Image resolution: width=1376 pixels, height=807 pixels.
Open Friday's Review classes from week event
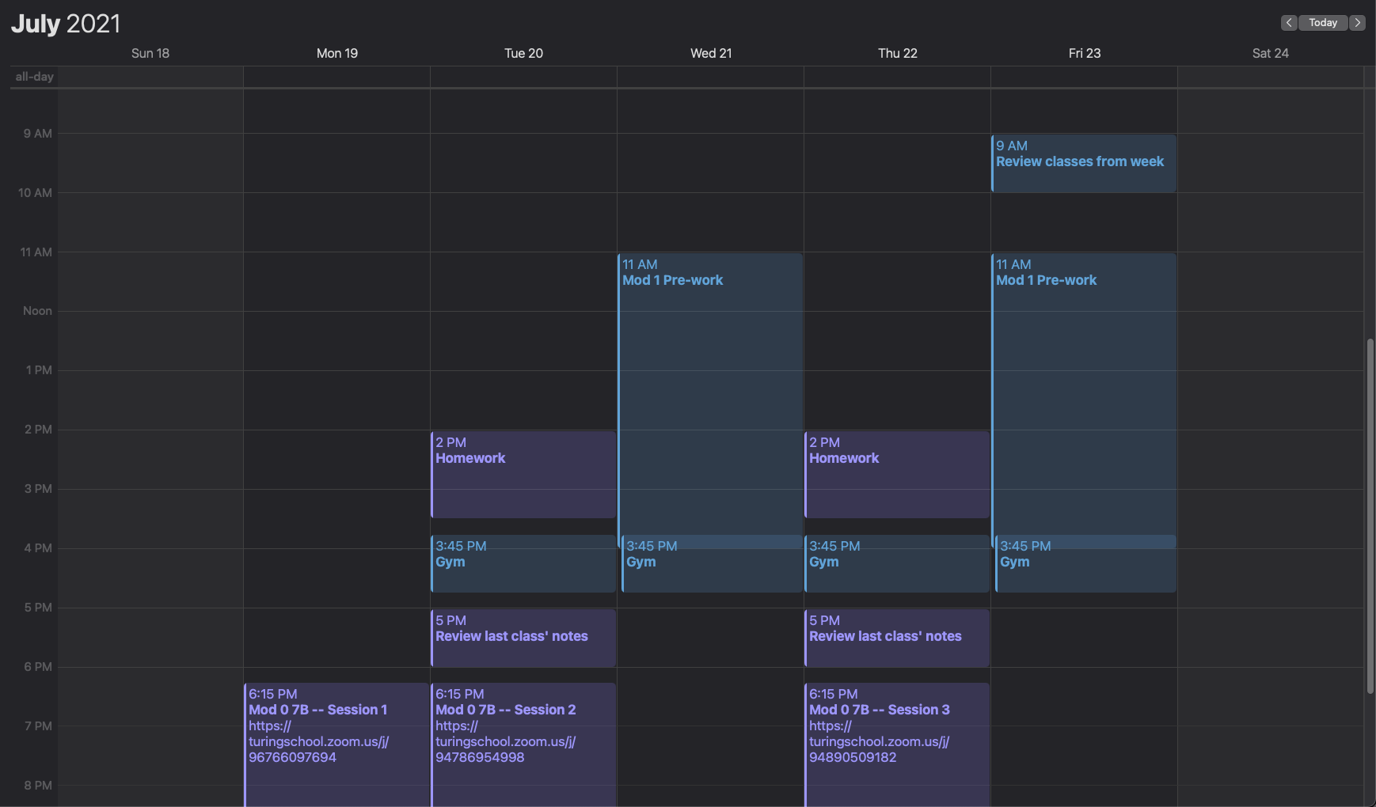tap(1084, 163)
